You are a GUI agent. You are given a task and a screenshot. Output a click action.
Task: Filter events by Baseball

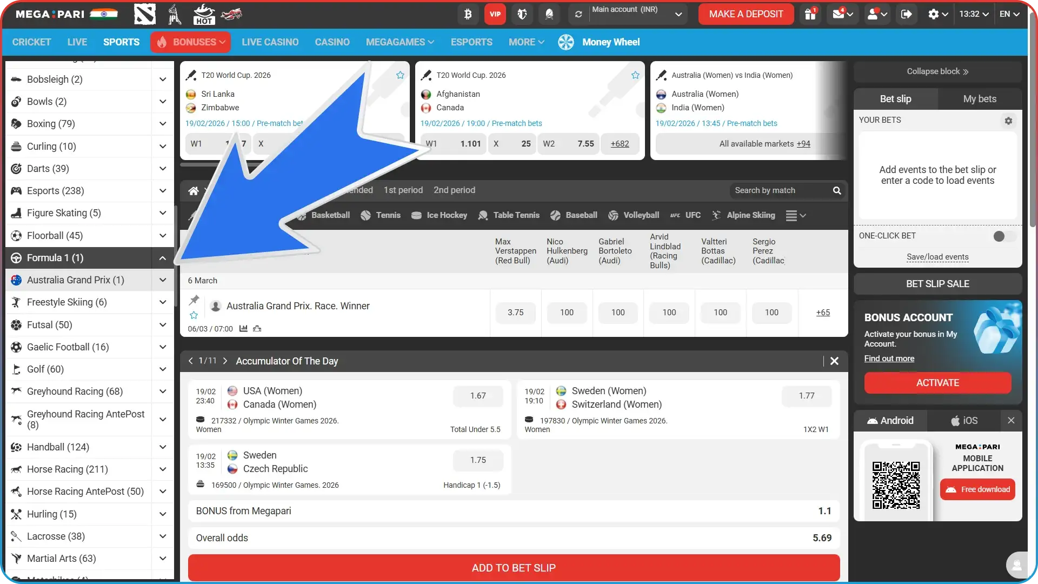pyautogui.click(x=574, y=215)
